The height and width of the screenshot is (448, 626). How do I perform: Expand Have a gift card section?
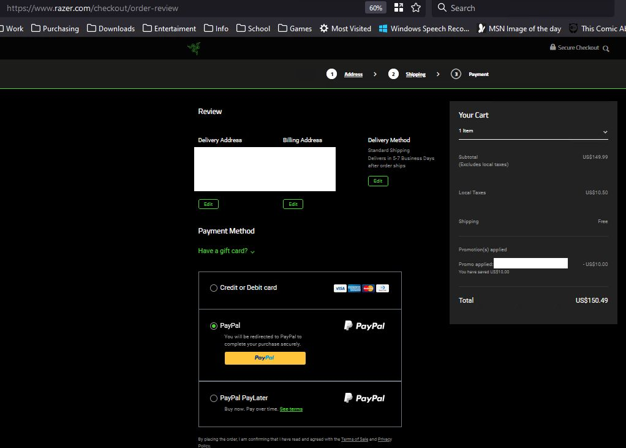click(x=227, y=251)
